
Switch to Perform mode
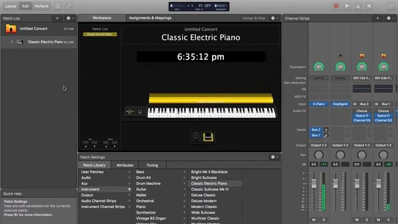click(42, 6)
